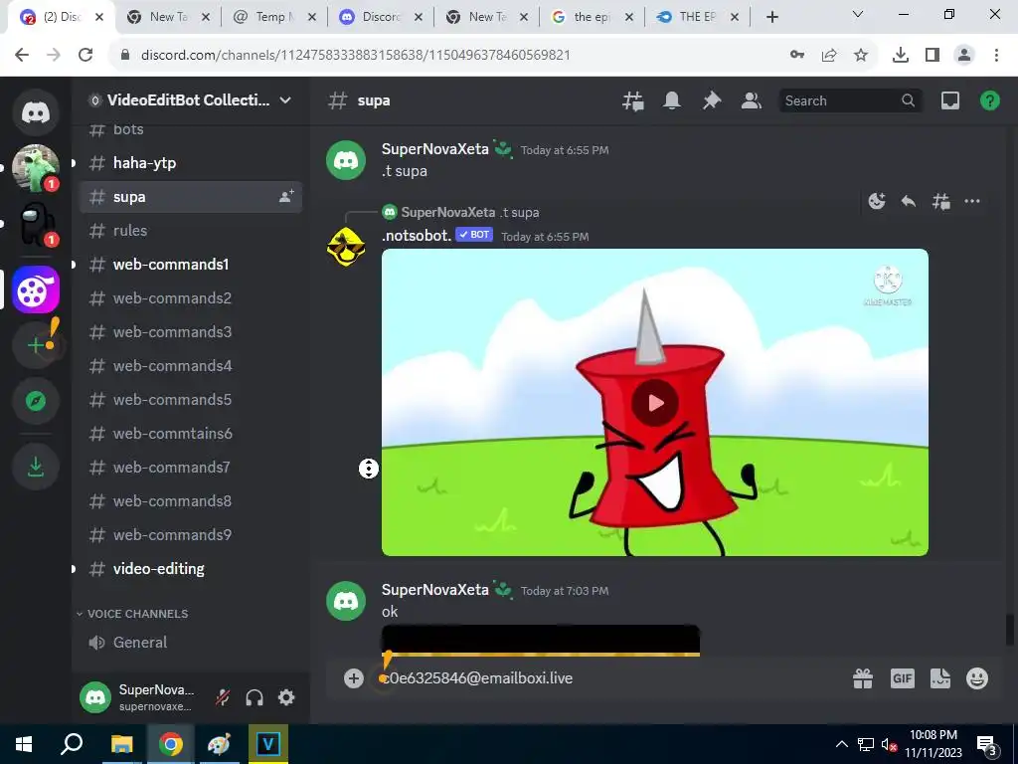1018x764 pixels.
Task: Play the notsobot video attachment
Action: [655, 403]
